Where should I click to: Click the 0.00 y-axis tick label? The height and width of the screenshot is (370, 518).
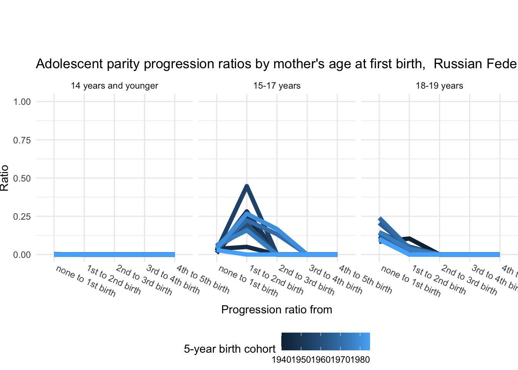pyautogui.click(x=22, y=255)
